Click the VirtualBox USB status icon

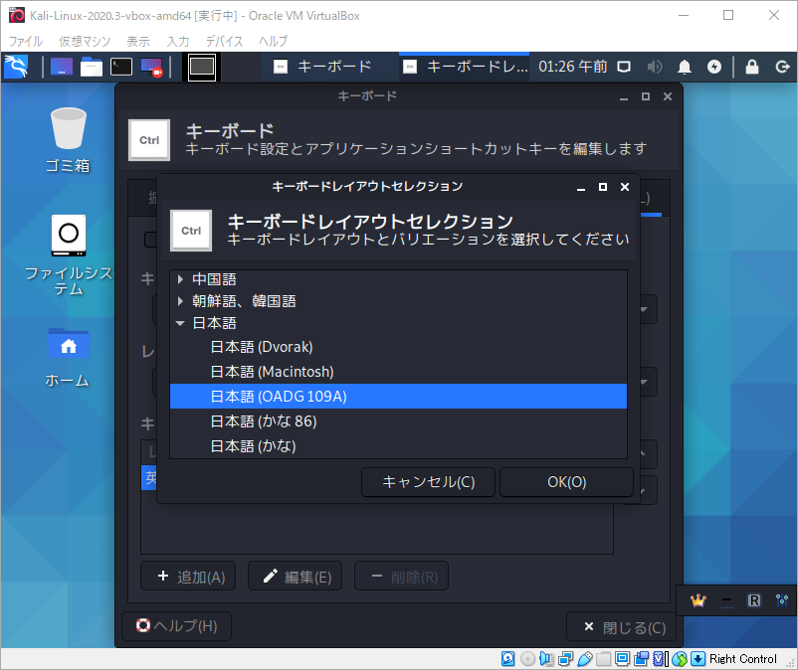click(585, 659)
